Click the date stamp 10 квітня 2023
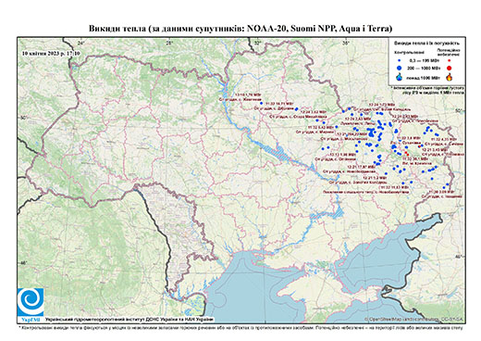The width and height of the screenshot is (481, 341). pyautogui.click(x=51, y=53)
